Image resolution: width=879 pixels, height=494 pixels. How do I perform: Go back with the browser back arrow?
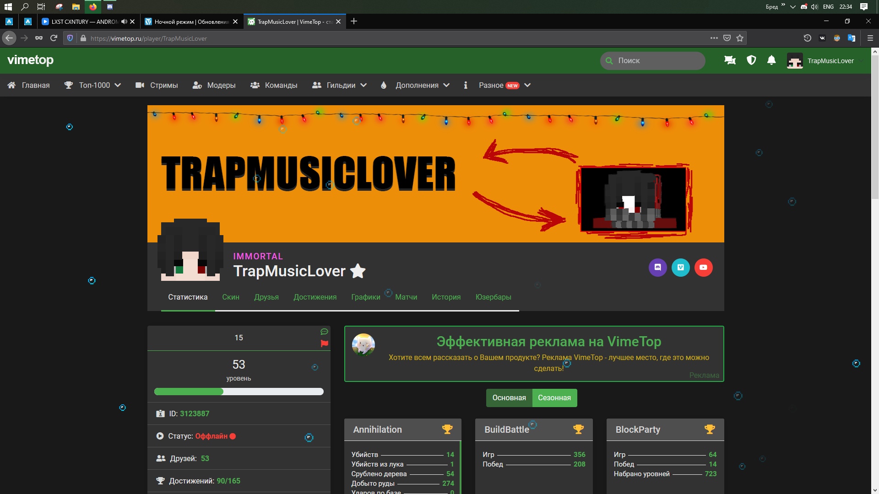(x=9, y=38)
